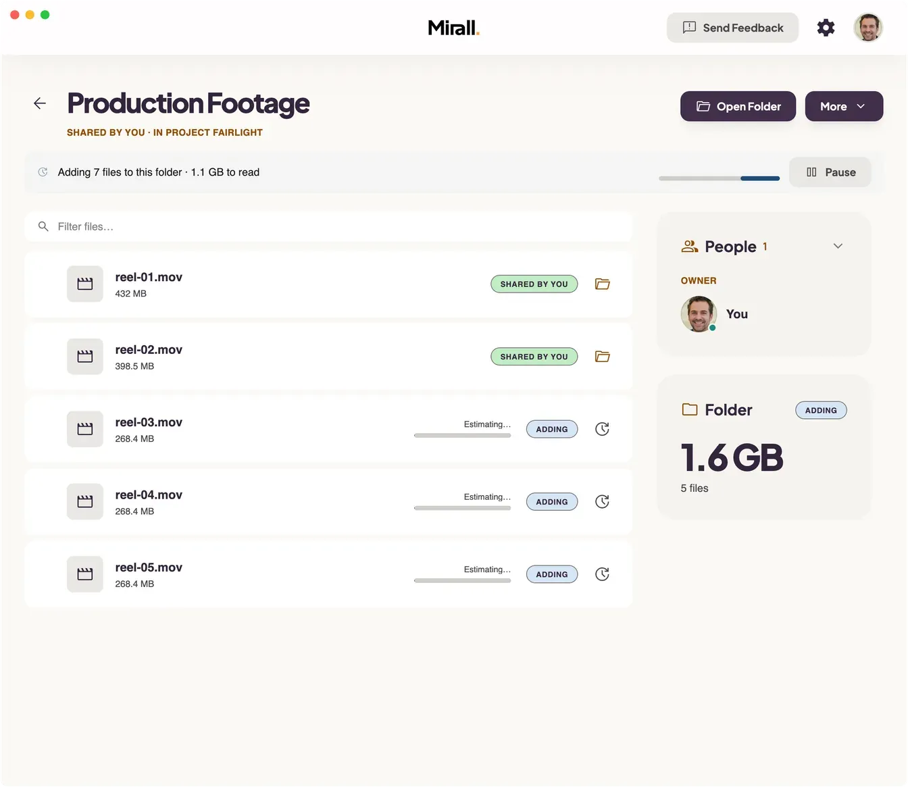Click reel-01.mov video file icon
908x787 pixels.
[x=85, y=284]
